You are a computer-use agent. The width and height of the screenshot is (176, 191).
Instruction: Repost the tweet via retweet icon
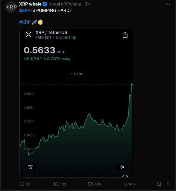(56, 184)
